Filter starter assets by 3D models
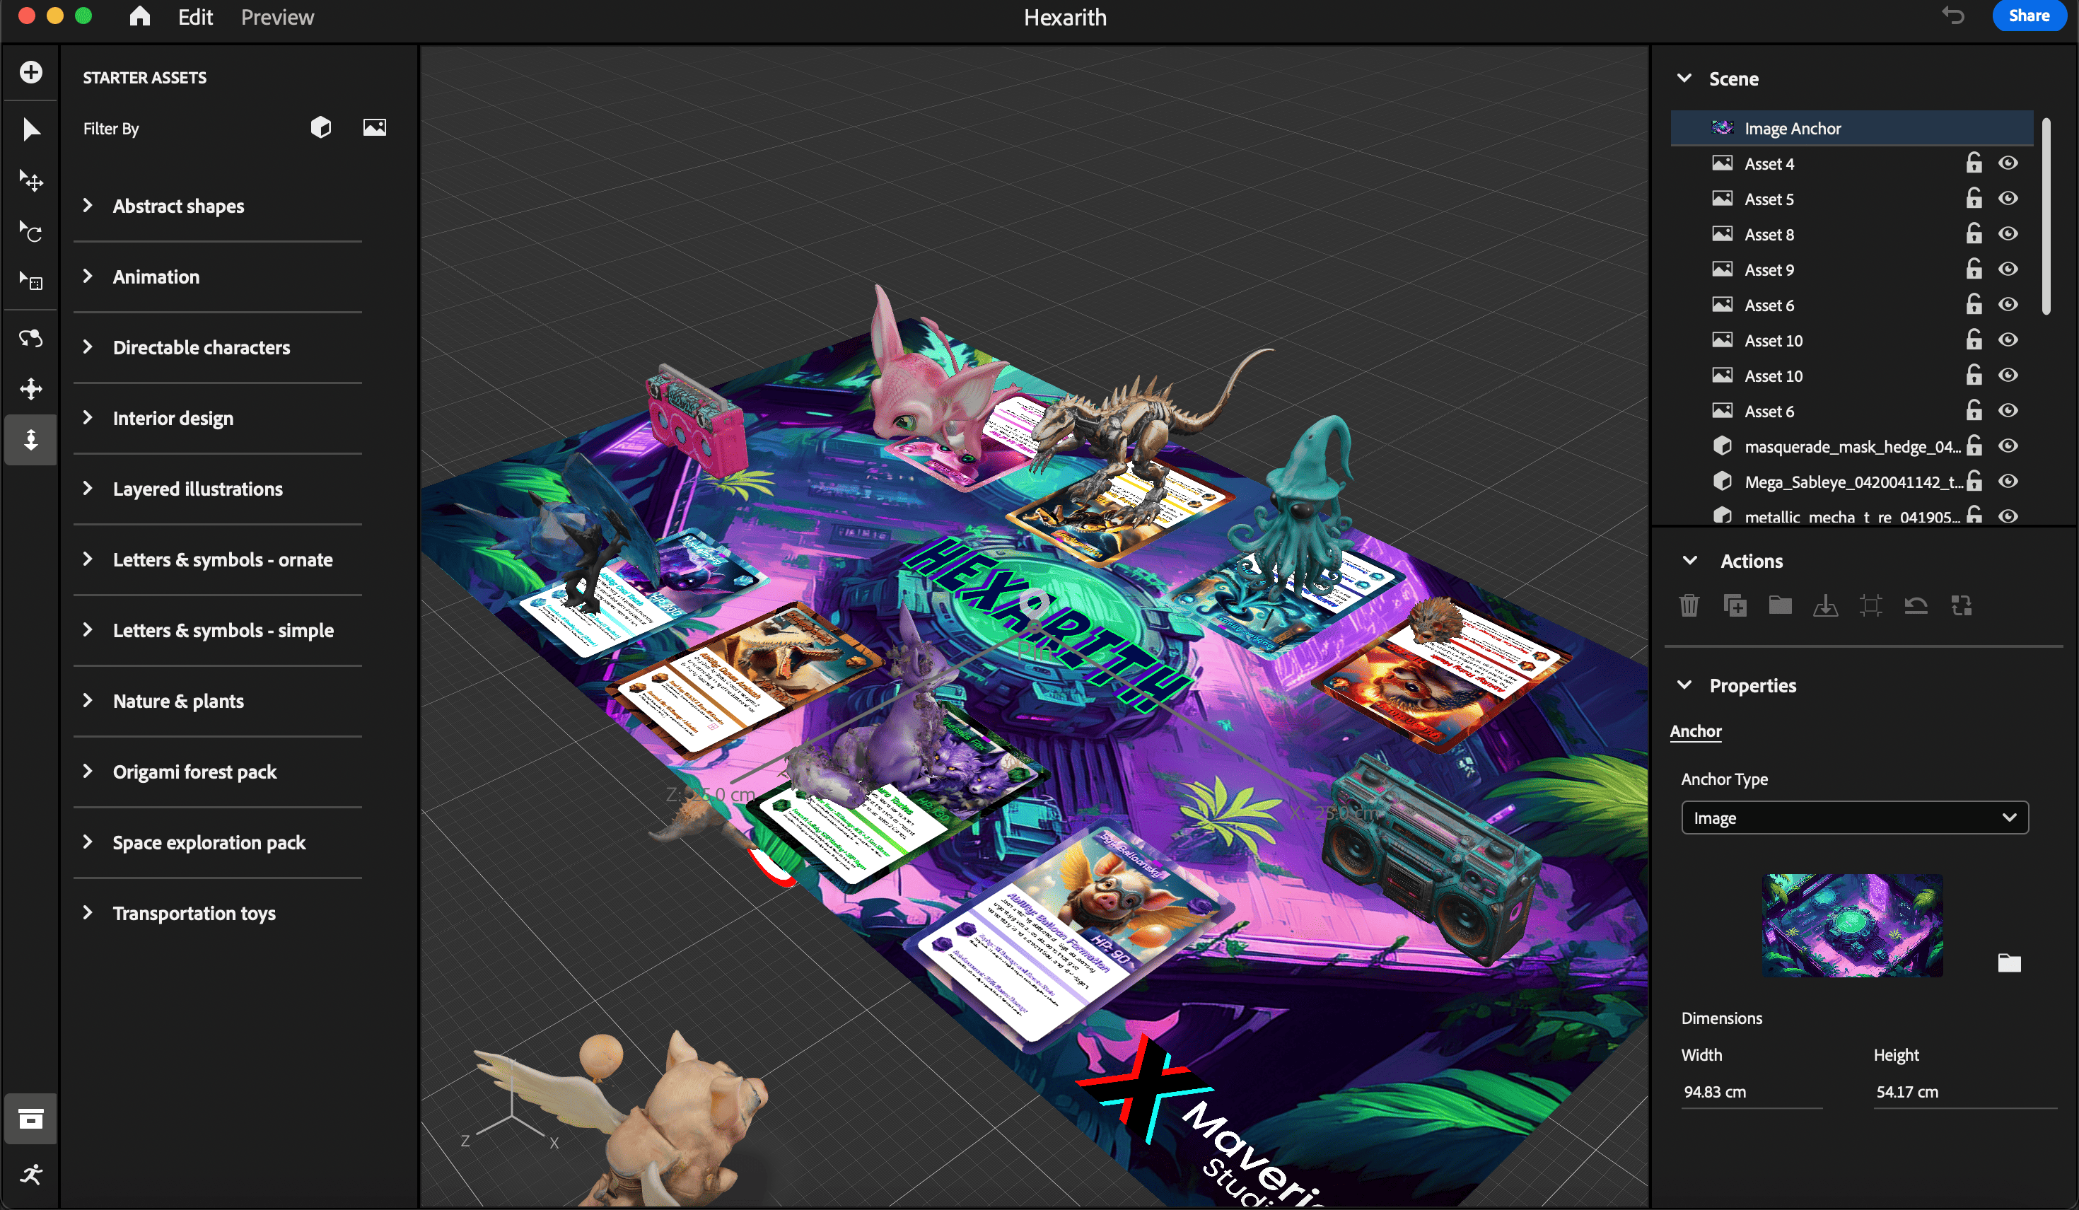The image size is (2079, 1210). point(321,127)
